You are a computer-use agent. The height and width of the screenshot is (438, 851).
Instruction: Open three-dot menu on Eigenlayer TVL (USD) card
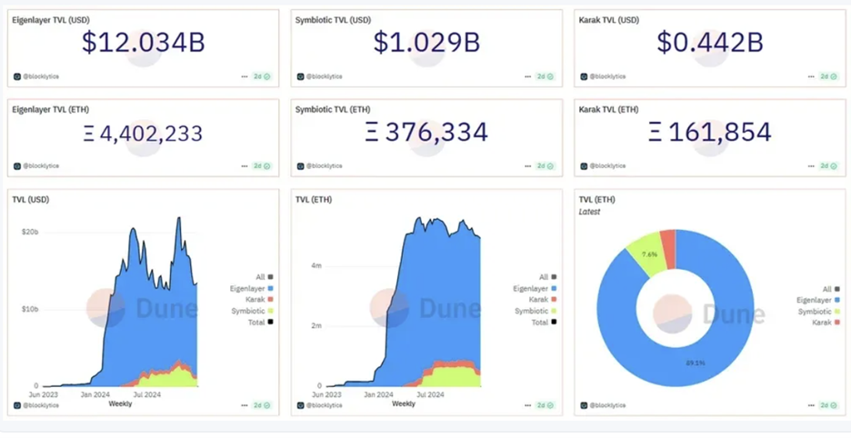point(245,76)
